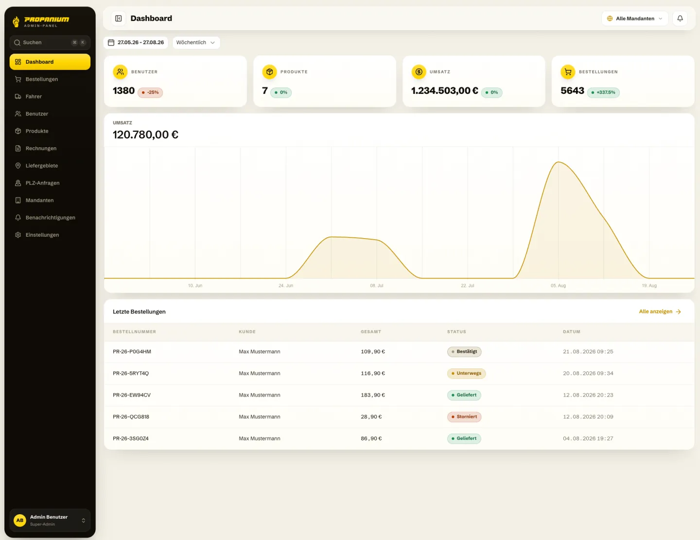Click the Storniert status badge
The width and height of the screenshot is (700, 540).
tap(464, 417)
